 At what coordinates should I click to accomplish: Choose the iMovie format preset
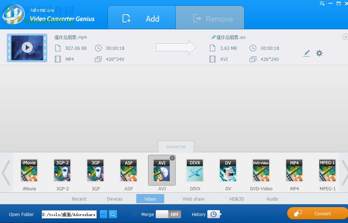(x=29, y=170)
